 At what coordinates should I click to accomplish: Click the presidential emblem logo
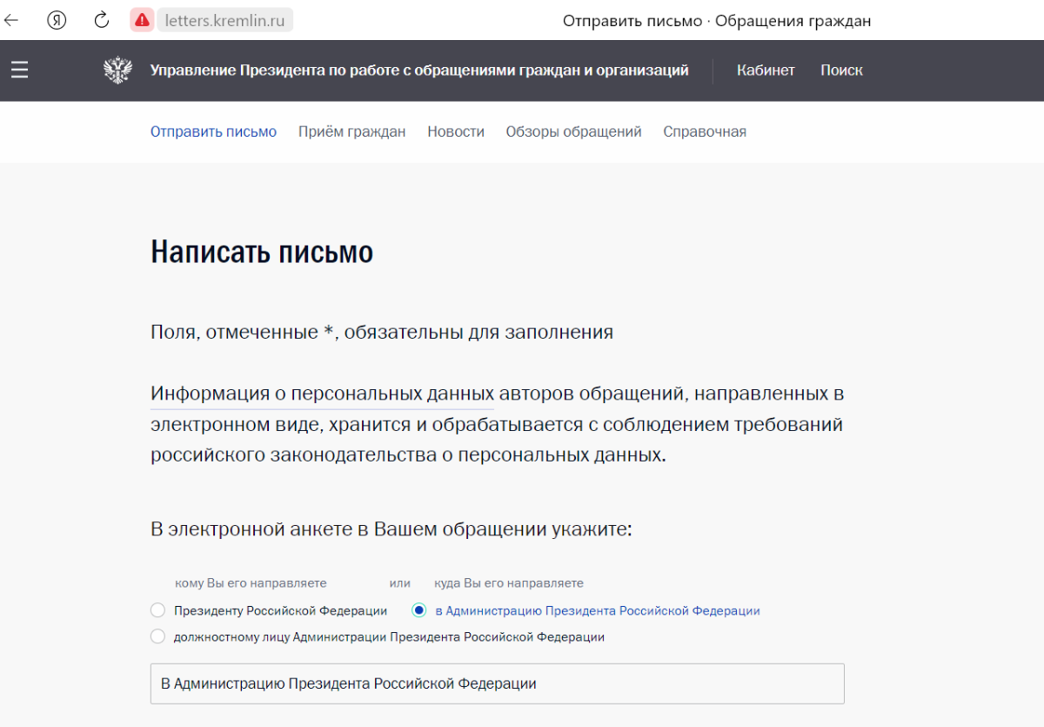(x=117, y=70)
